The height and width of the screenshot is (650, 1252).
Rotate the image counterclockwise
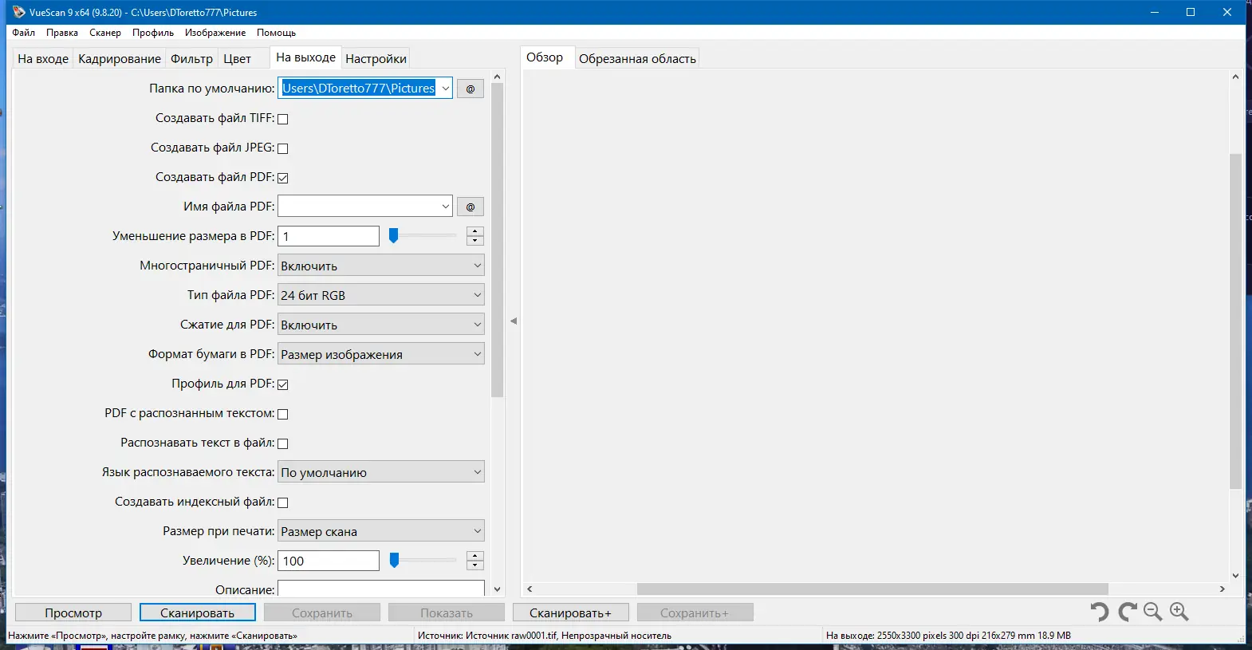click(1100, 612)
